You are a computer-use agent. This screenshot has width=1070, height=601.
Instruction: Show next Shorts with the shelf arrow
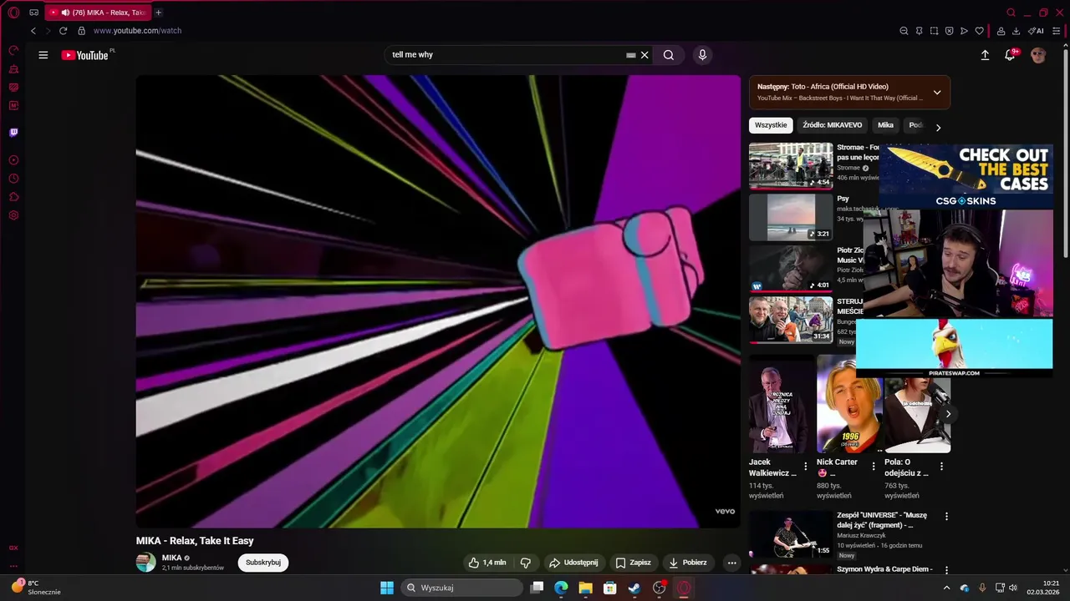pos(947,414)
